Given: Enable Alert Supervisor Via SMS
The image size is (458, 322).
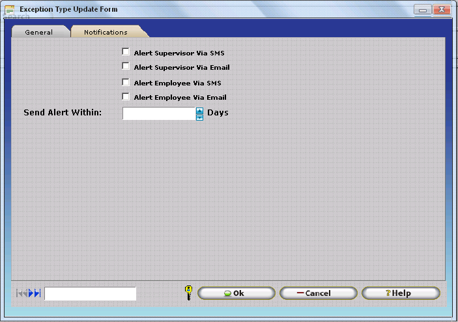Looking at the screenshot, I should (126, 51).
